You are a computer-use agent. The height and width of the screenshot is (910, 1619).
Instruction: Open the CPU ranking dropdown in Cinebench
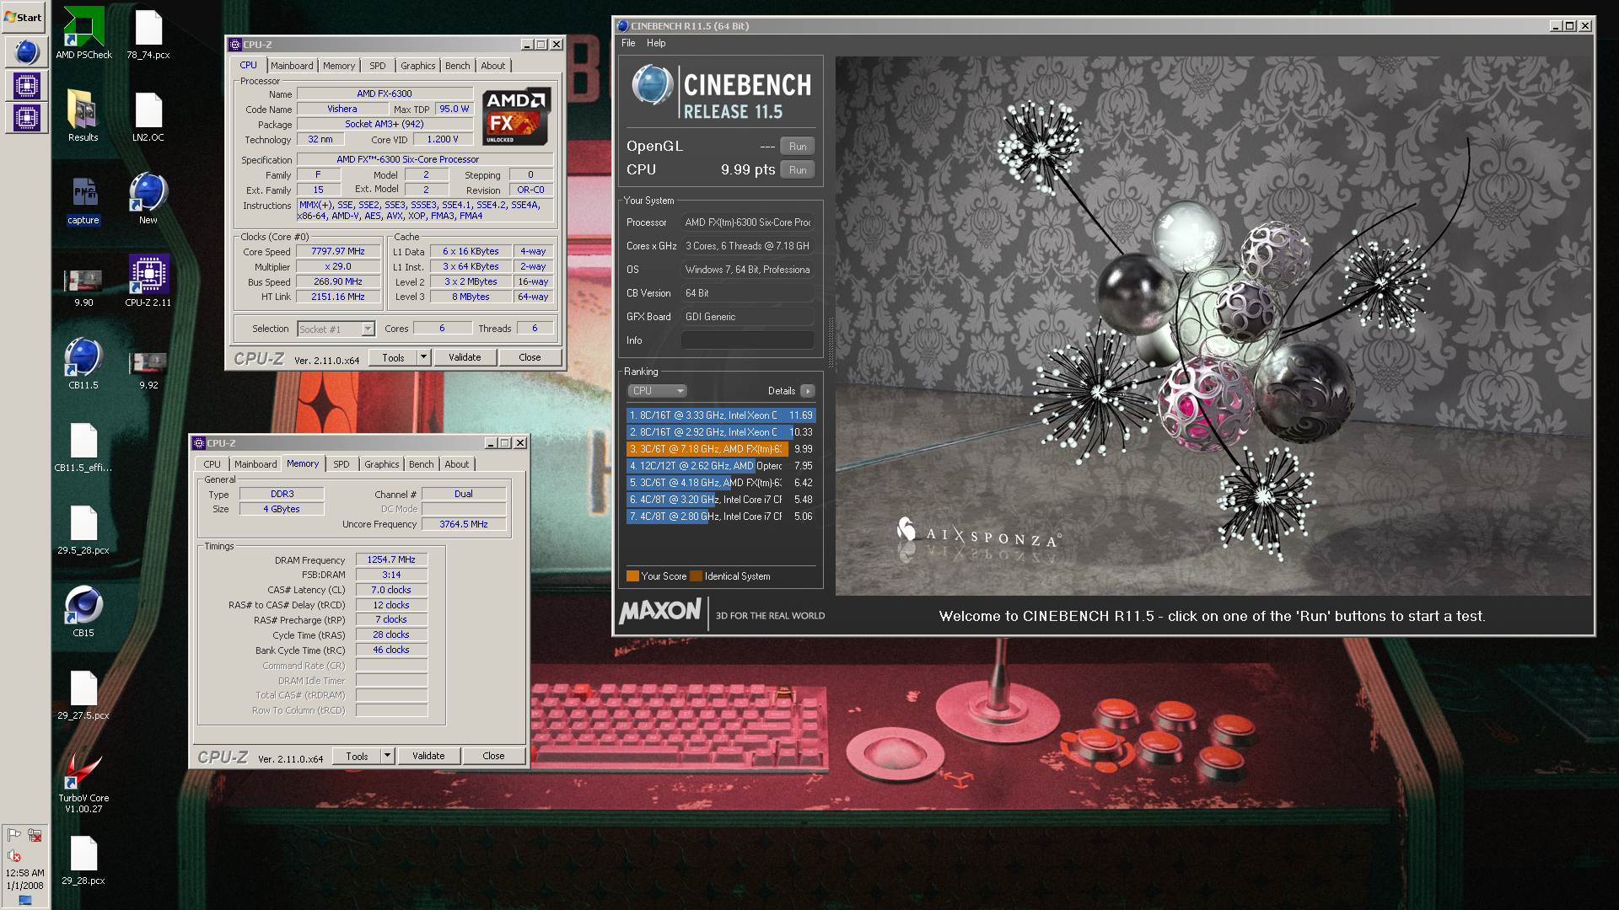coord(658,391)
